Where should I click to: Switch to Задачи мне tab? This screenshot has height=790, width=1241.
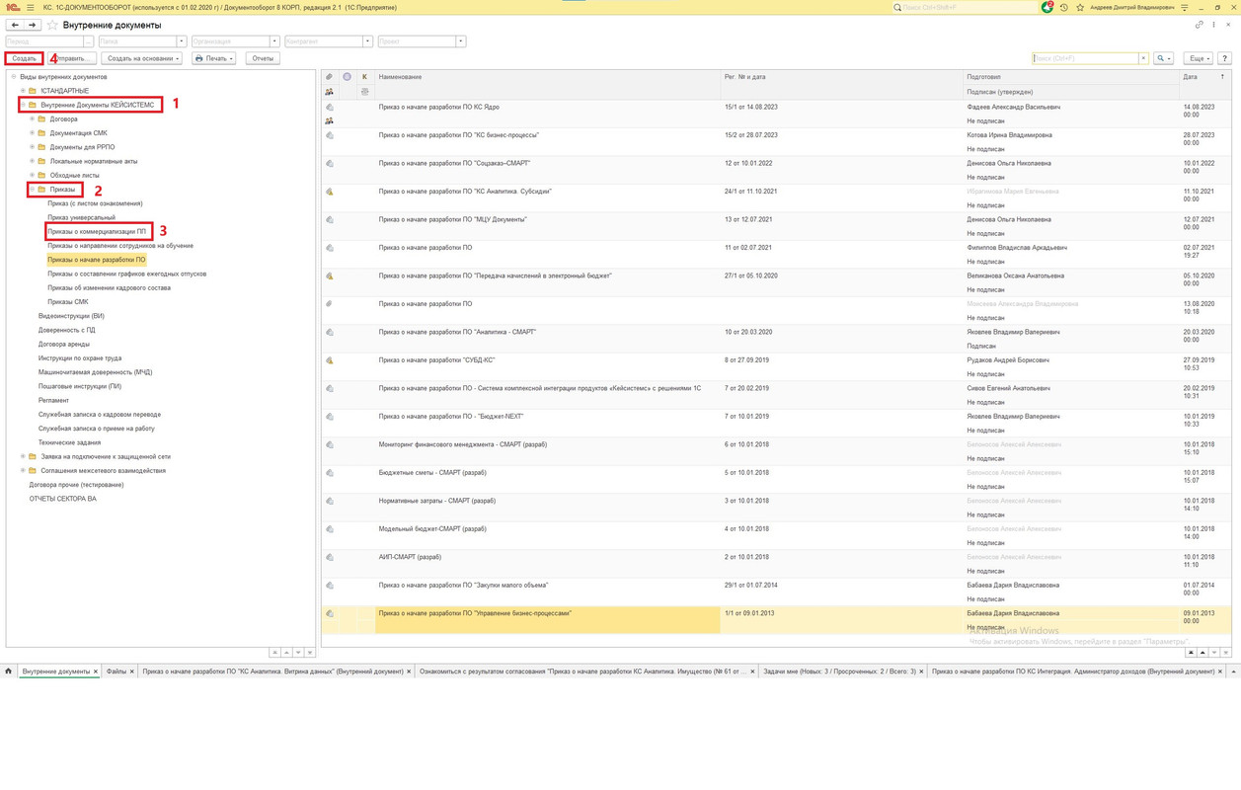click(x=839, y=671)
